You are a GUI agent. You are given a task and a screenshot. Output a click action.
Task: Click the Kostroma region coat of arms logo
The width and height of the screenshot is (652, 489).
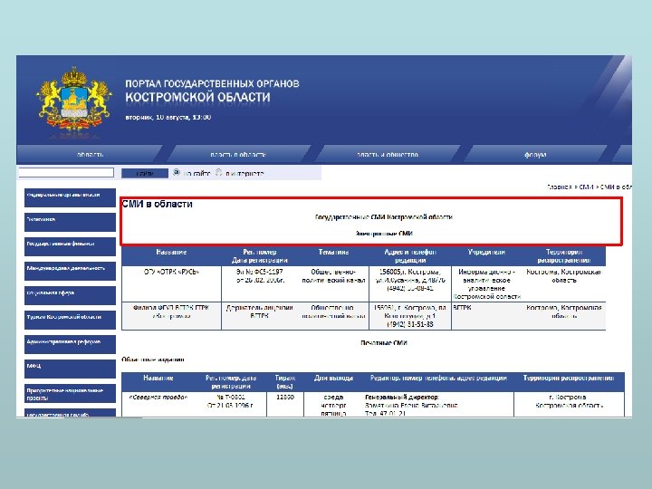tap(74, 101)
